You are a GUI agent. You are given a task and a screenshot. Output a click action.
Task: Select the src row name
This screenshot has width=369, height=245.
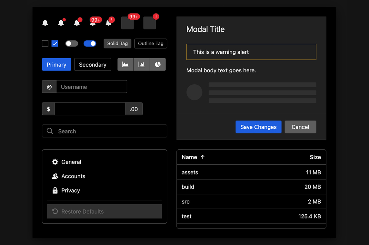pos(185,202)
